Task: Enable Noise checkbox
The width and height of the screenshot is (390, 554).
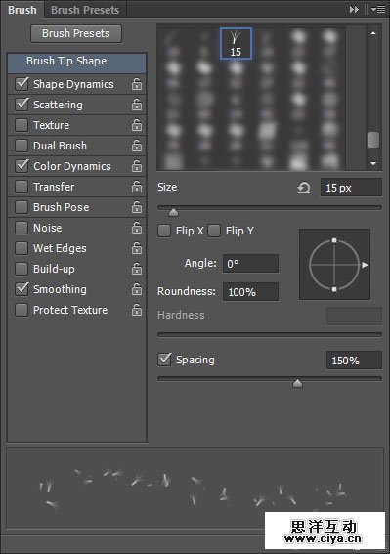Action: click(22, 228)
